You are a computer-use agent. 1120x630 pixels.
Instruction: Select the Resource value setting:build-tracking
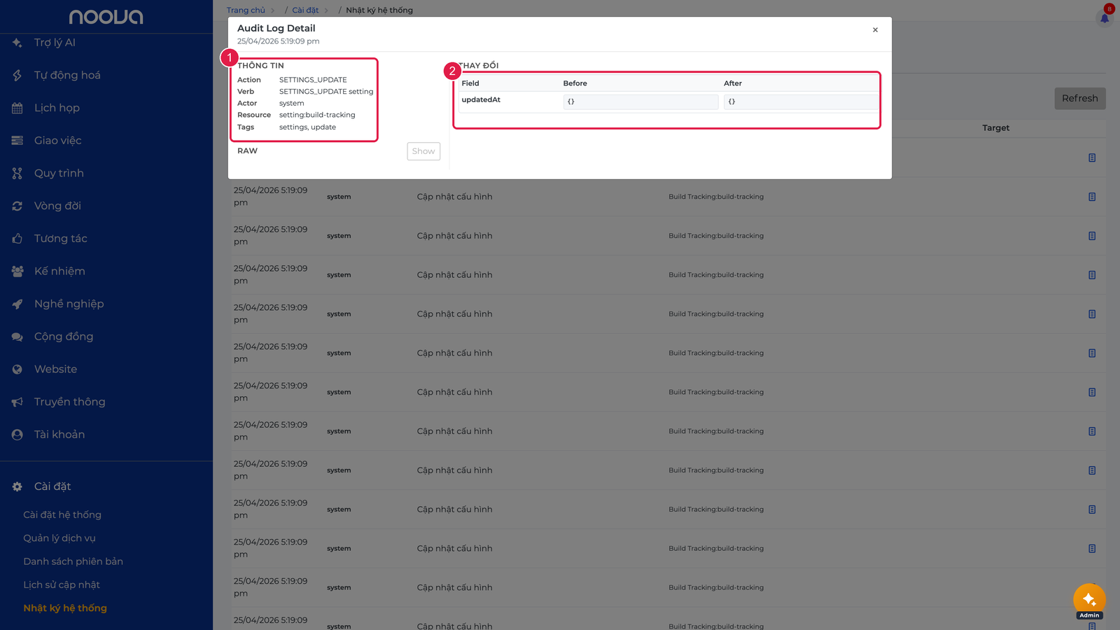(317, 115)
